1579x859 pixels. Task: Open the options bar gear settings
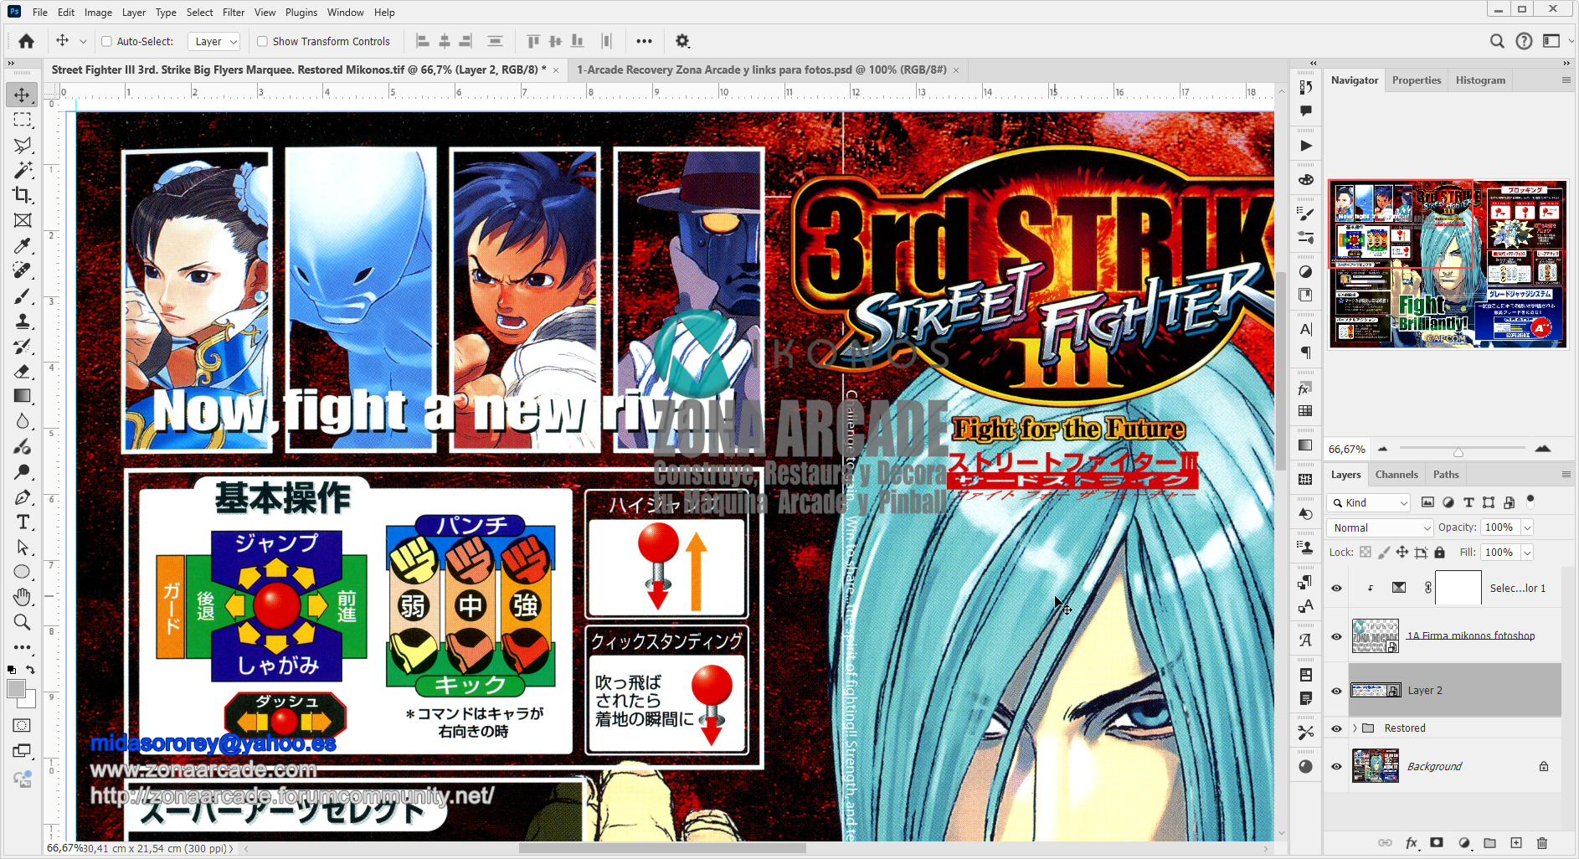tap(682, 41)
